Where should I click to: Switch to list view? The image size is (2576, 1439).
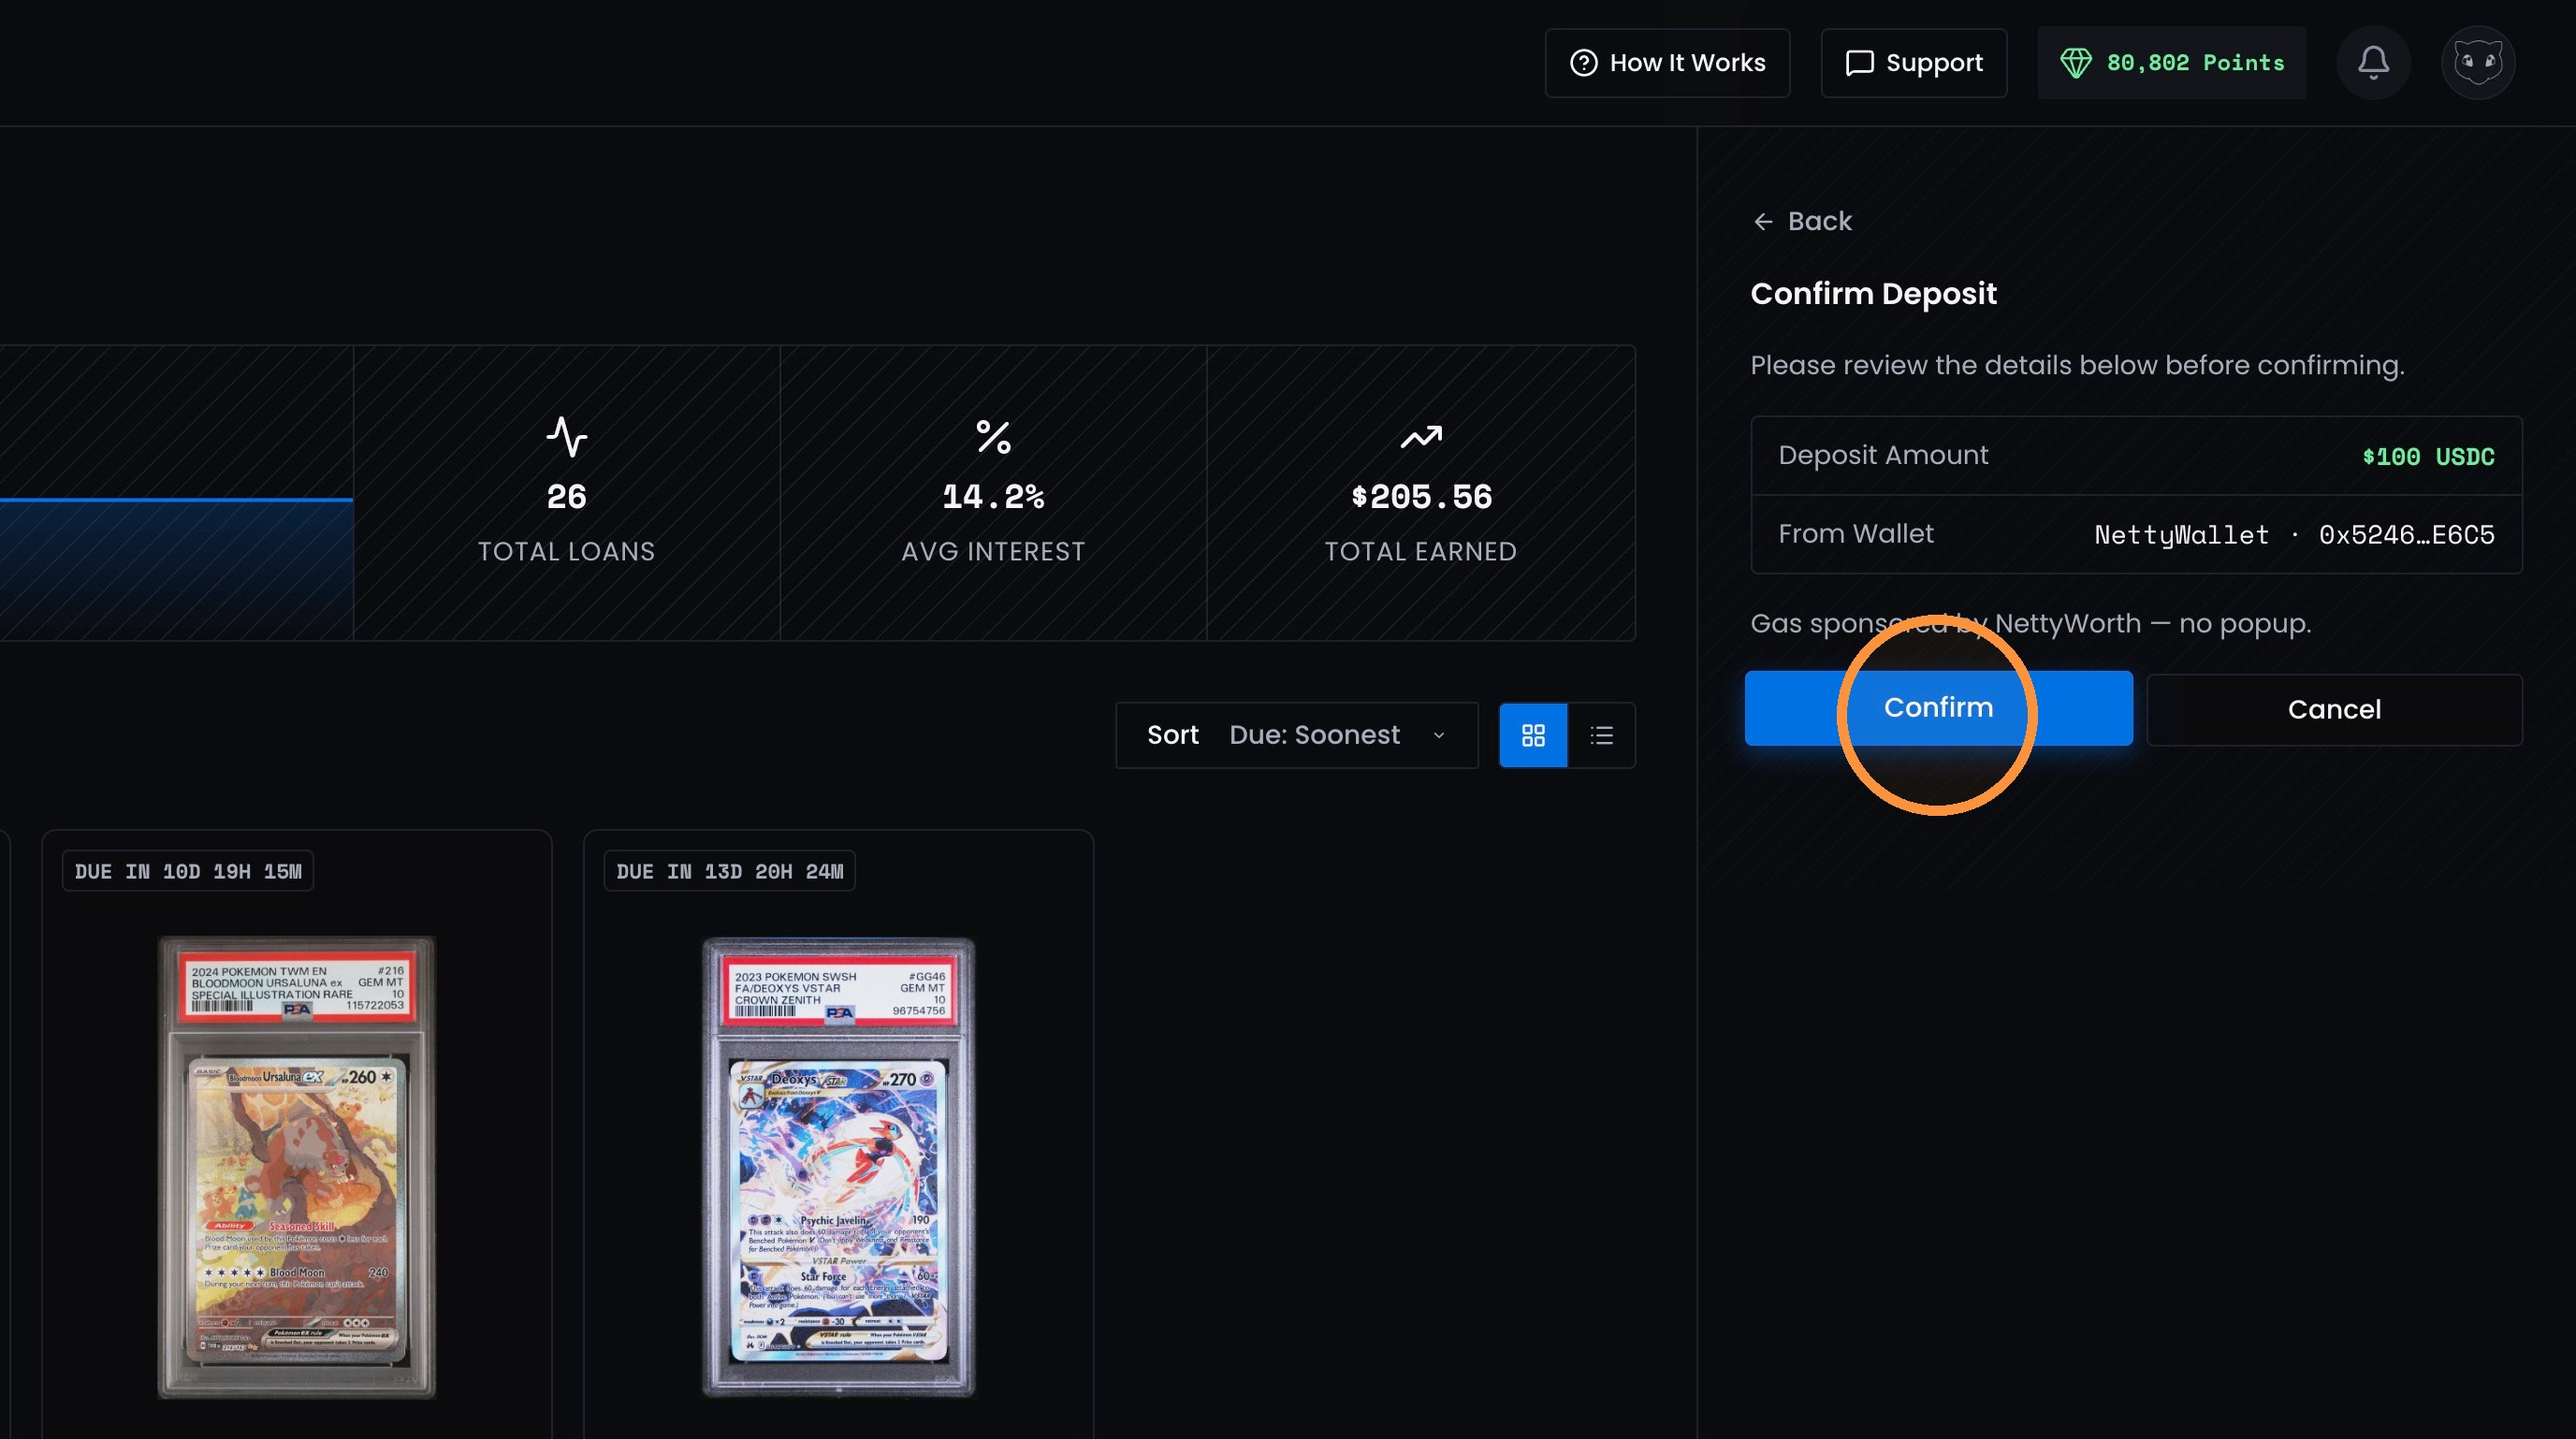[1601, 735]
